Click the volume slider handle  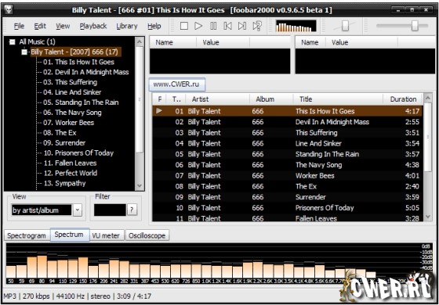pos(345,26)
